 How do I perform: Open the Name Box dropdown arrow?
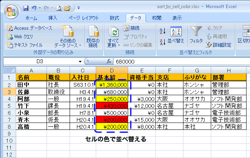pyautogui.click(x=80, y=62)
